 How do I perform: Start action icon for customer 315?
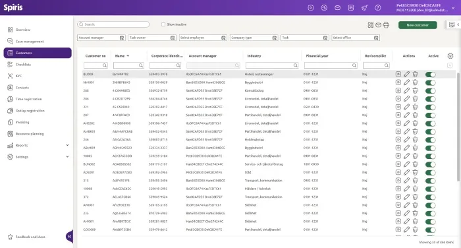[398, 181]
